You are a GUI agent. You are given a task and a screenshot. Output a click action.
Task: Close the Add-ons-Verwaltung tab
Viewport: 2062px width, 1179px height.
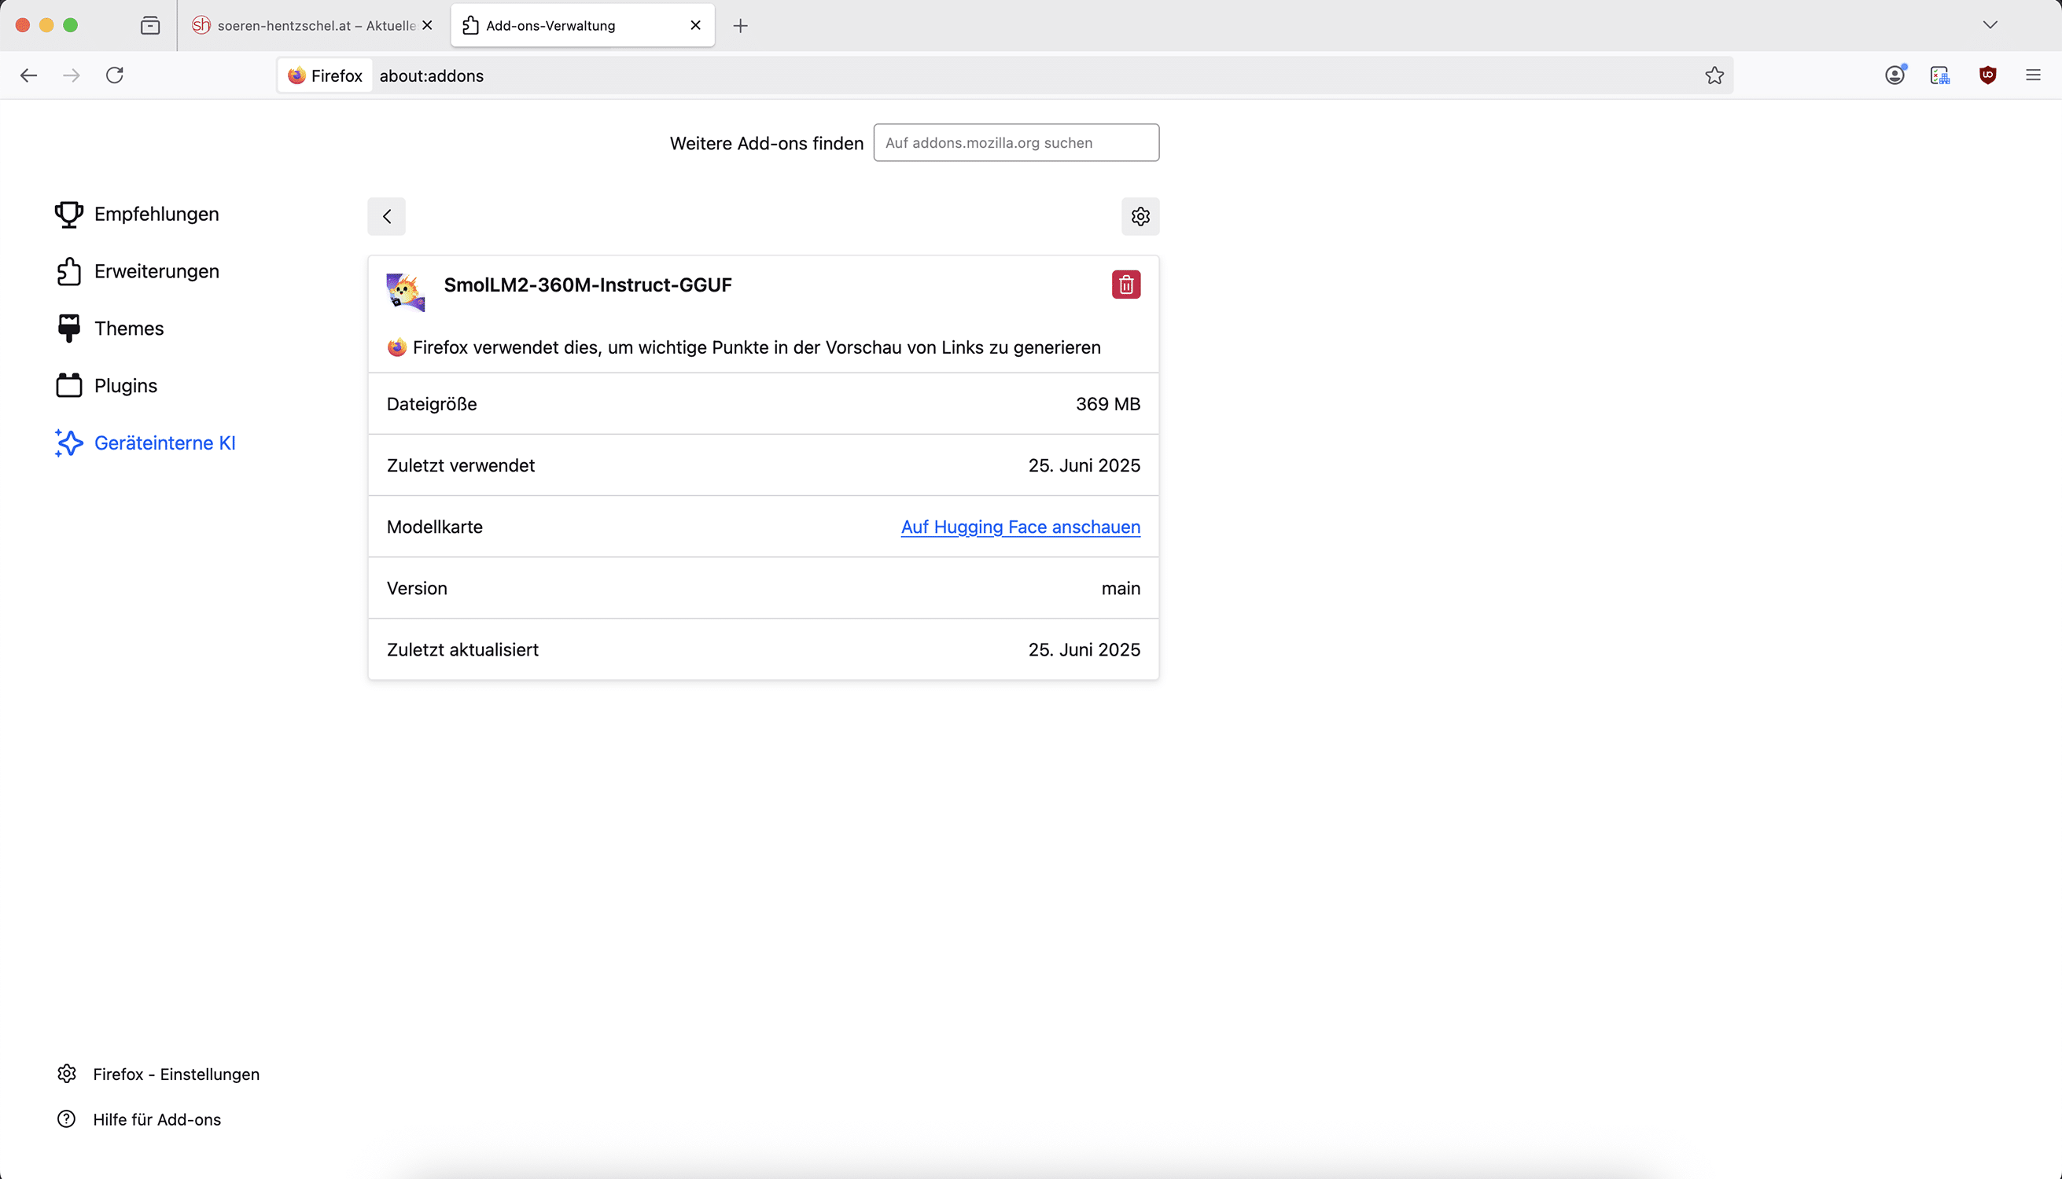[x=695, y=25]
